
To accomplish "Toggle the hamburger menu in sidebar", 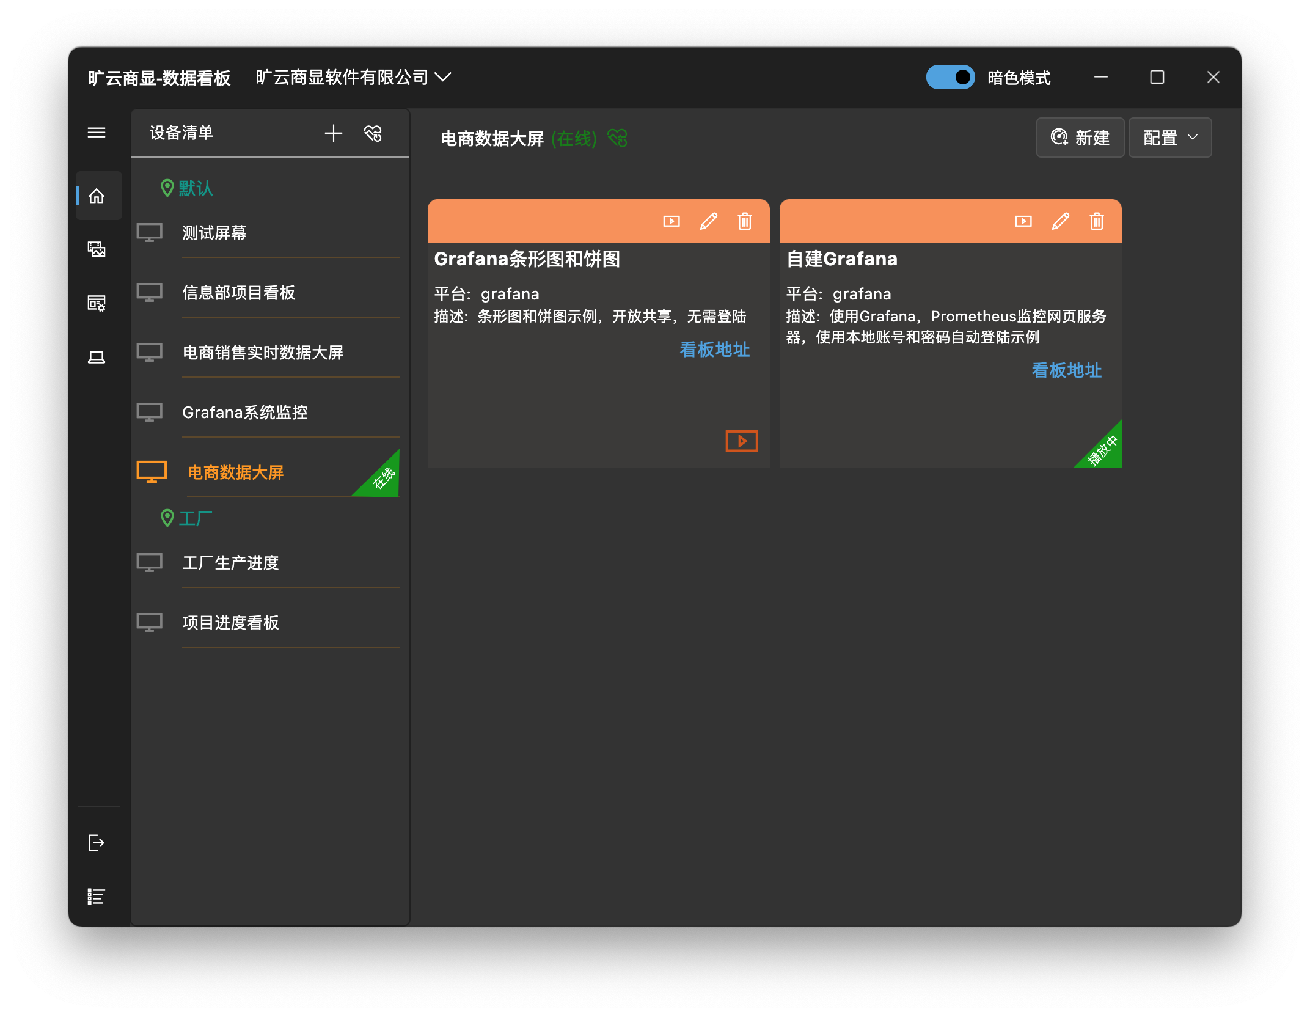I will point(97,133).
